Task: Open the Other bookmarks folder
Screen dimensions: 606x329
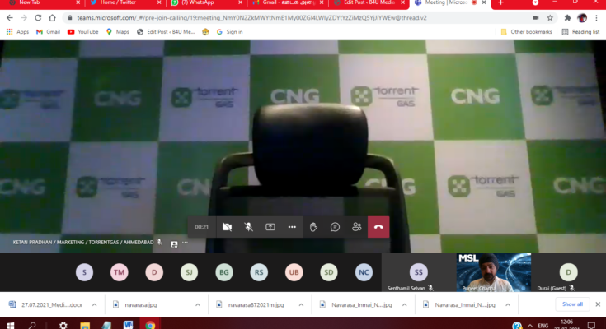Action: pos(526,31)
